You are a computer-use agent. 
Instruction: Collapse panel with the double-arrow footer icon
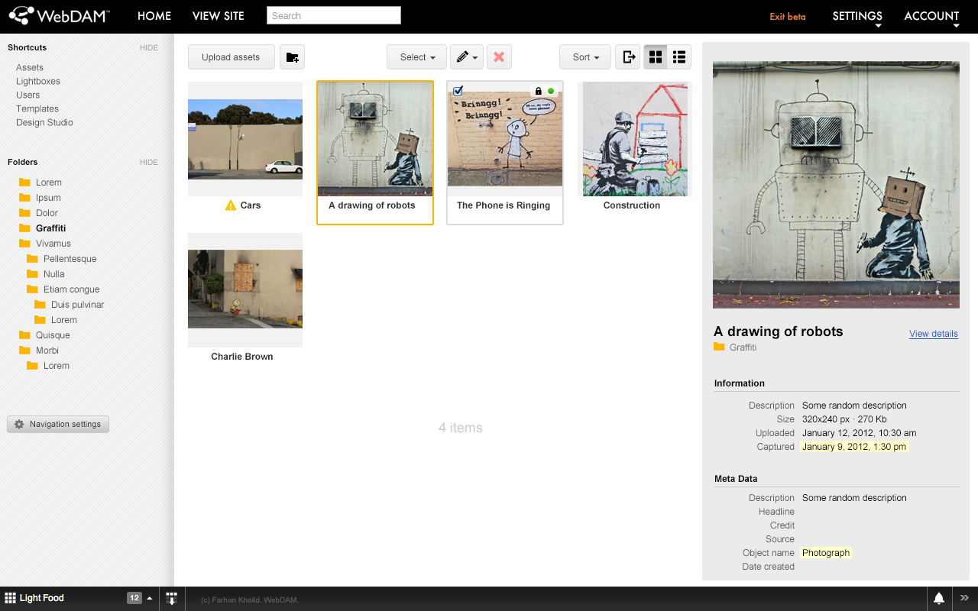[964, 598]
